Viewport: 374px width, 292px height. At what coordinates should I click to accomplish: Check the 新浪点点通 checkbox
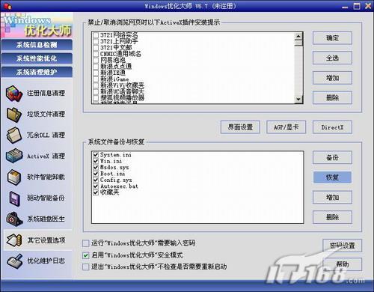point(96,66)
